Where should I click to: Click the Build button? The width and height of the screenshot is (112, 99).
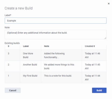pos(99,90)
